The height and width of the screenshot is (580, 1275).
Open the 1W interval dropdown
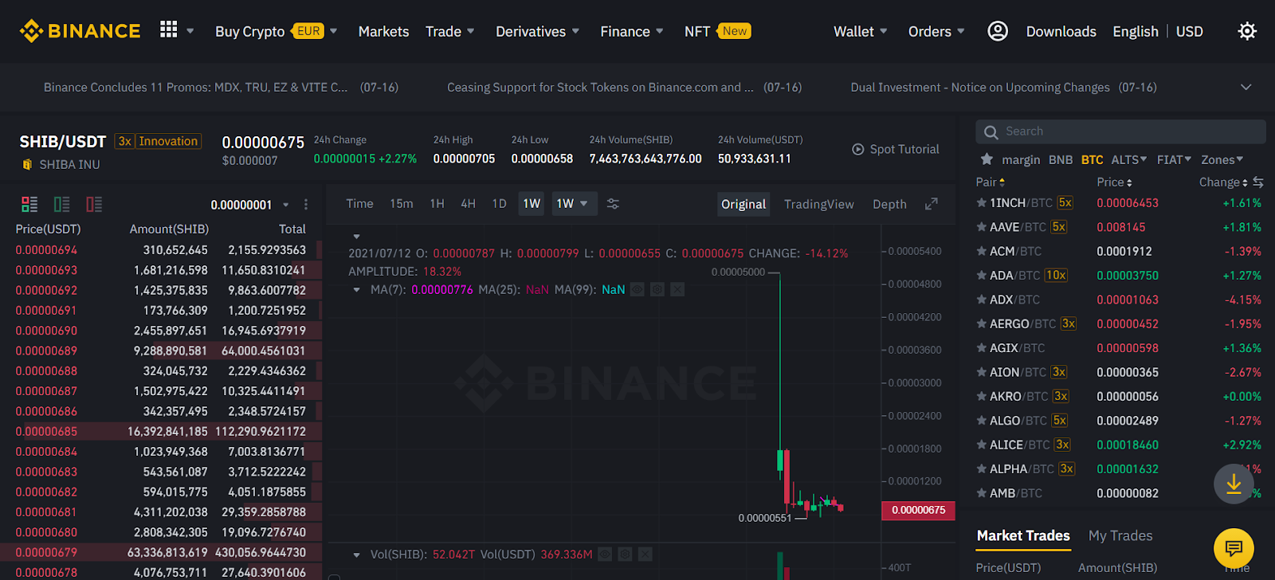[572, 204]
